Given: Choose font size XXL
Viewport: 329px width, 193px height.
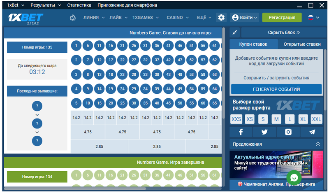Looking at the screenshot, I should tap(316, 119).
